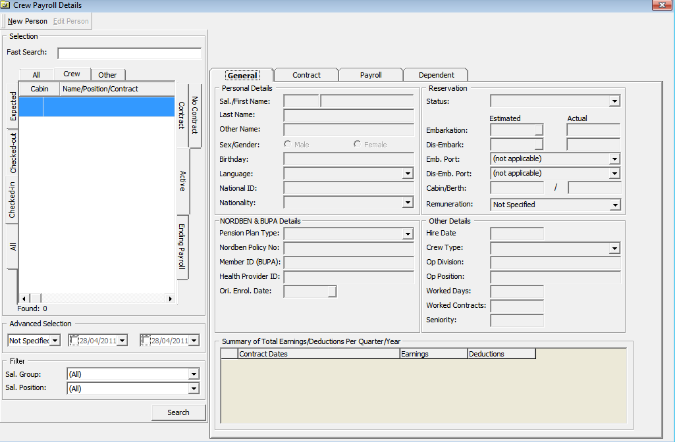675x442 pixels.
Task: Select the No Contract vertical tab
Action: coord(195,115)
